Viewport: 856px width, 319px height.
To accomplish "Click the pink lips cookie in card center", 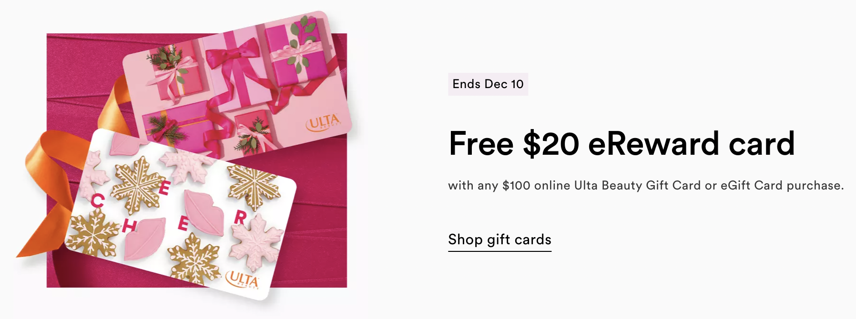I will (204, 212).
